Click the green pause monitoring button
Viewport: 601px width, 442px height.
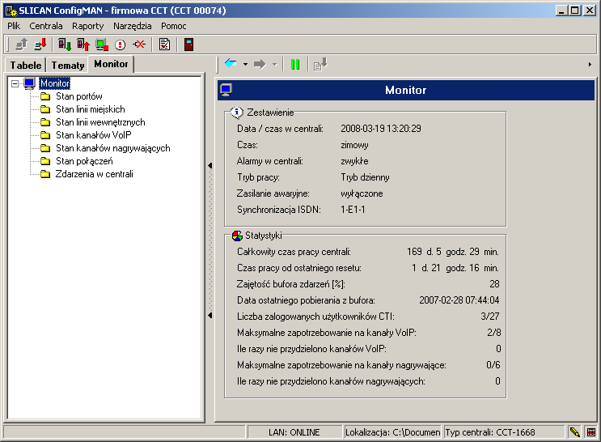(295, 65)
